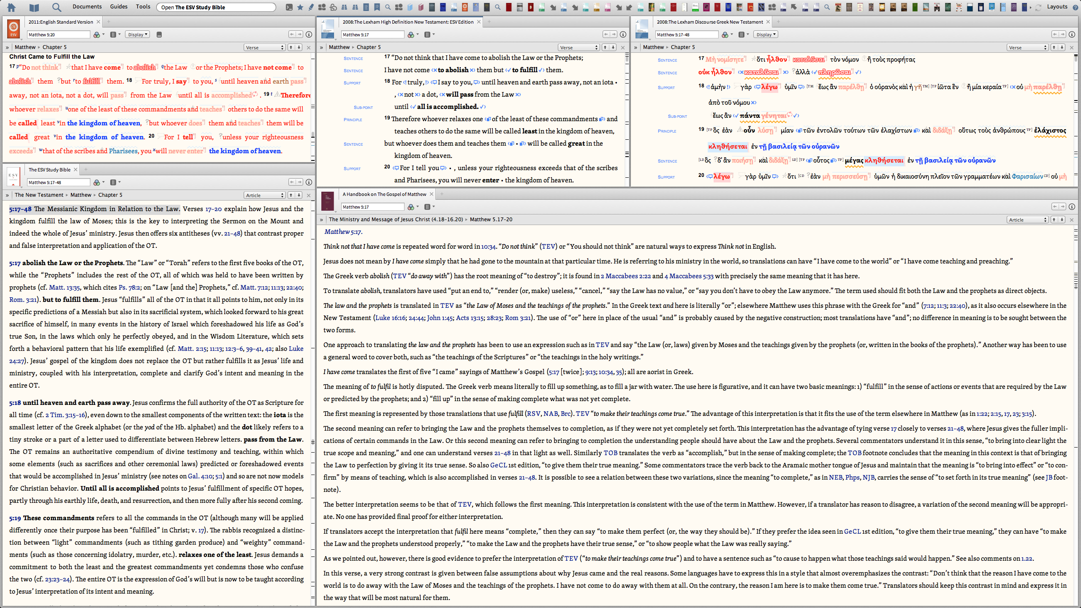Follow the 2 Maccabees 2:22 link

[x=626, y=276]
